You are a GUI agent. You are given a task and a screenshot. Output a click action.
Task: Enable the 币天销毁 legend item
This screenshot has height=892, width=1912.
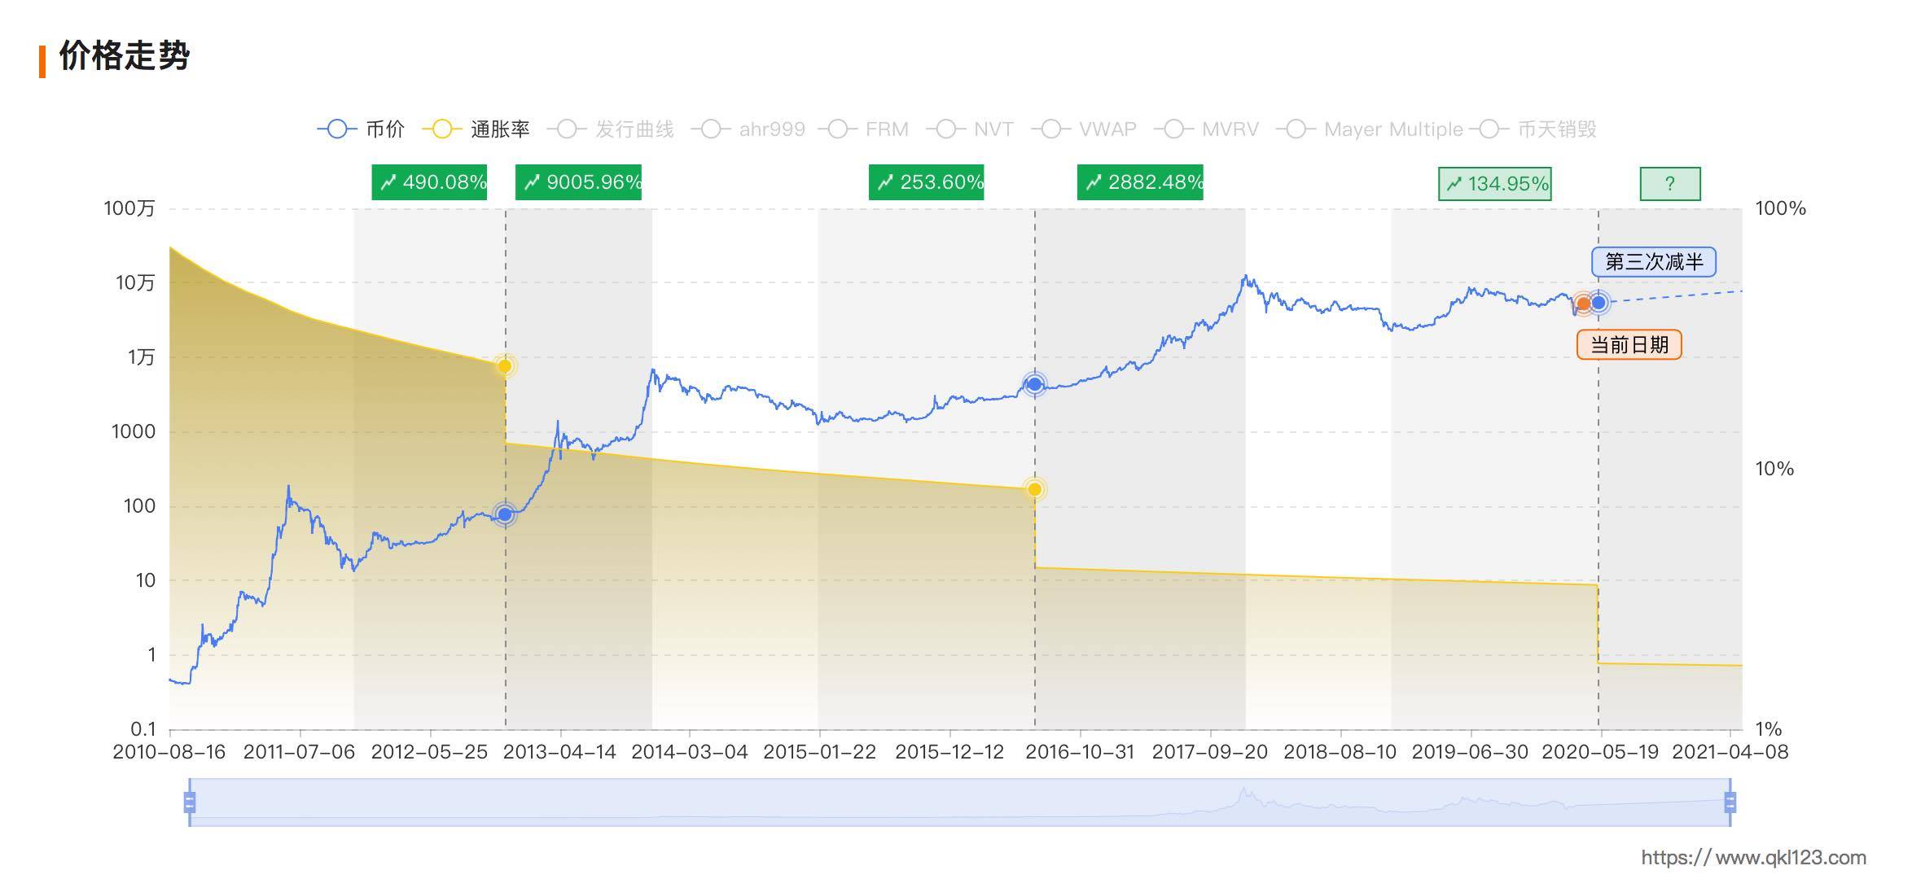pyautogui.click(x=1539, y=129)
